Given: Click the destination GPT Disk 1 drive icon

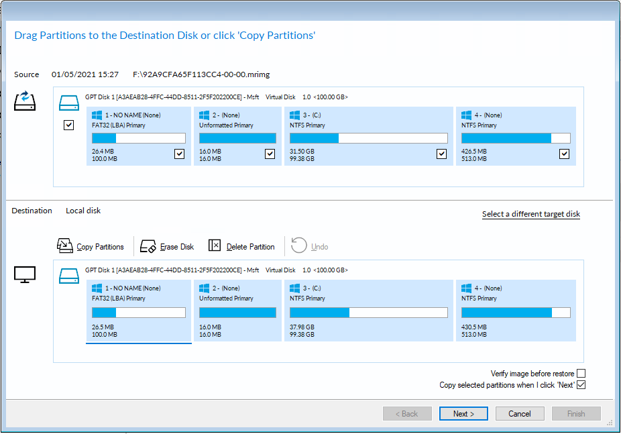Looking at the screenshot, I should pos(69,275).
